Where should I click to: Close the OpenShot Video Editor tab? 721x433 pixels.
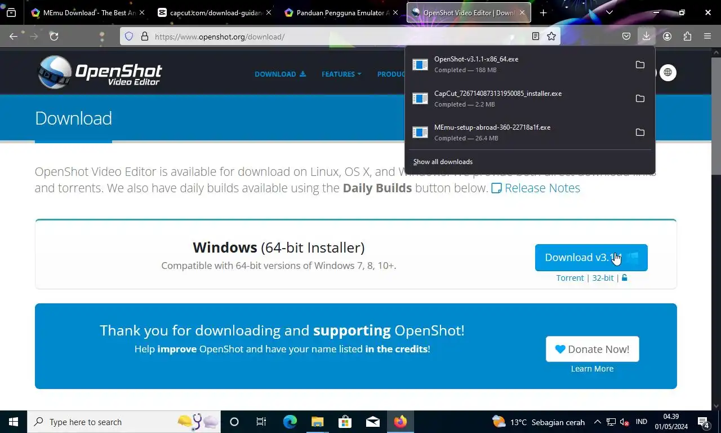[522, 12]
